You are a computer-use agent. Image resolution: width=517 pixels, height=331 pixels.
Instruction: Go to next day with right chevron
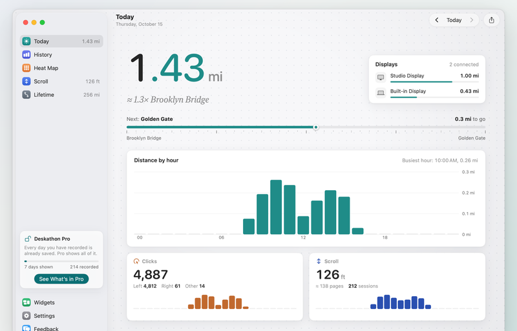[472, 20]
